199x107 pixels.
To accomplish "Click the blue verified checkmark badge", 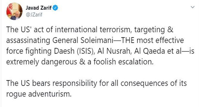I will point(55,8).
